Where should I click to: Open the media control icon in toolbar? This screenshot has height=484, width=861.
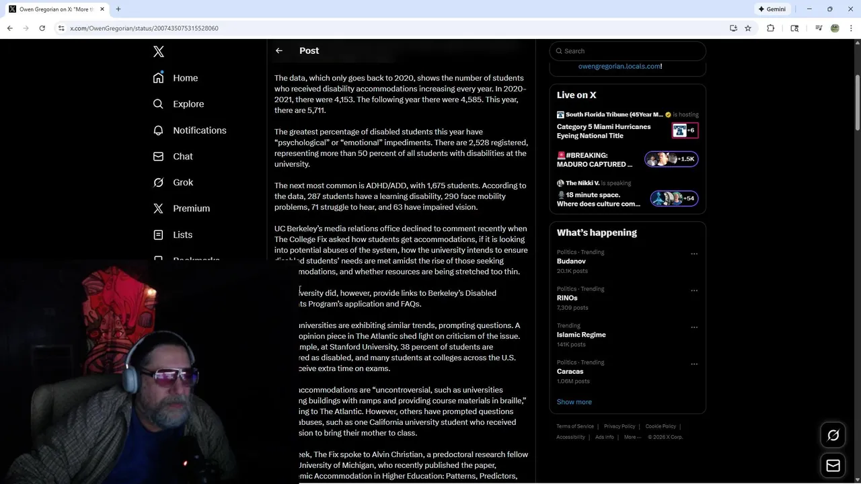click(819, 28)
